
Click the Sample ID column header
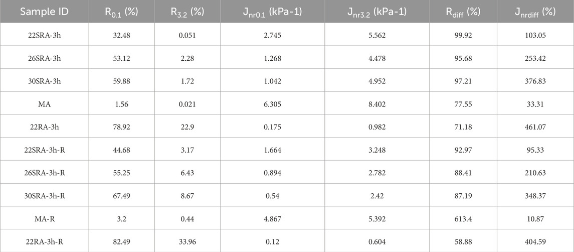point(44,12)
